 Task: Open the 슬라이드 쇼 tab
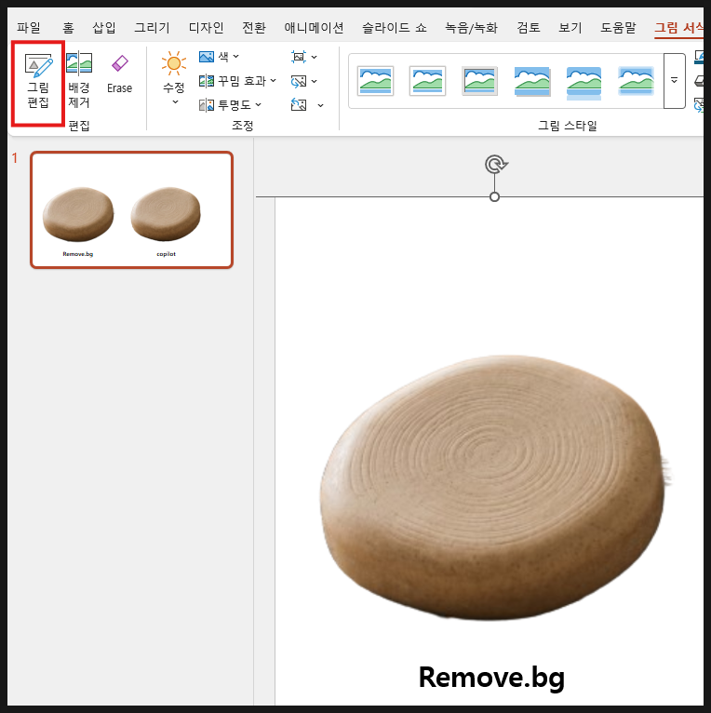point(395,28)
